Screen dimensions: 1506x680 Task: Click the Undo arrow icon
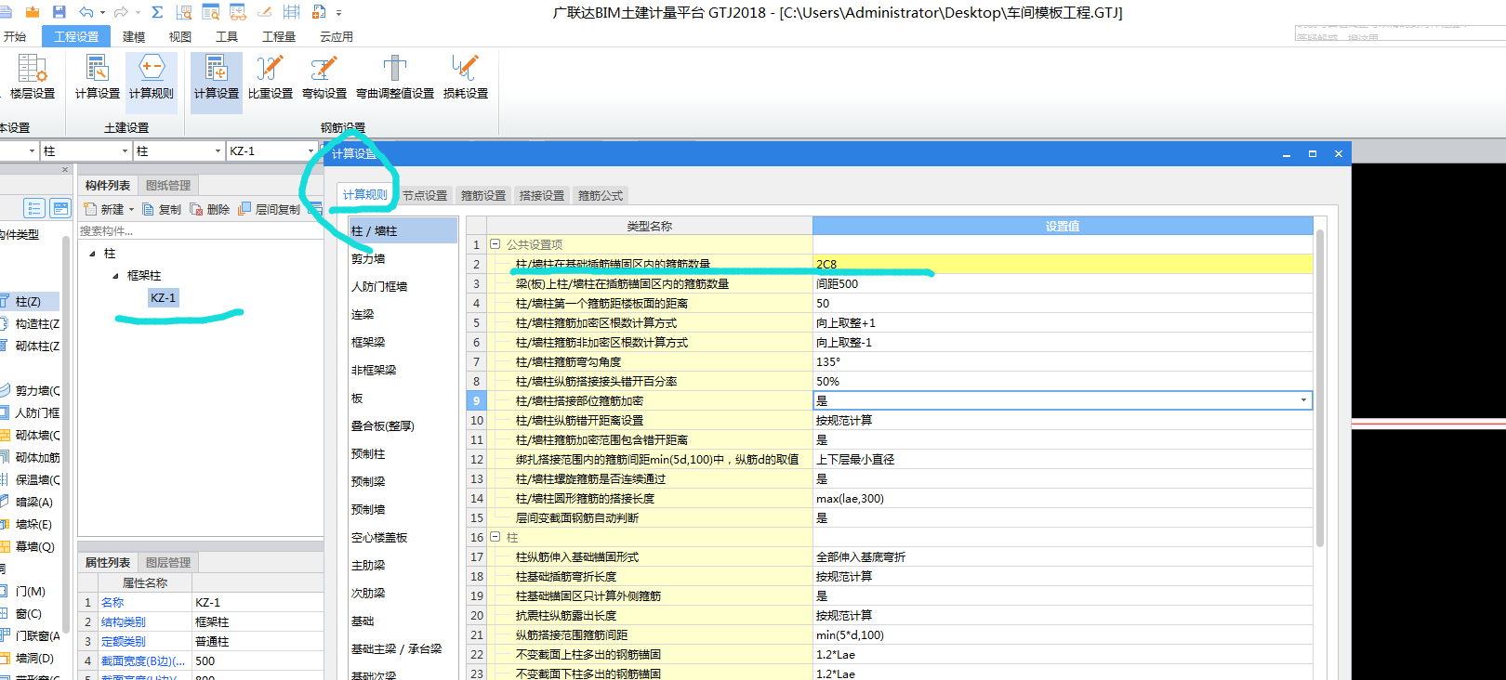86,12
